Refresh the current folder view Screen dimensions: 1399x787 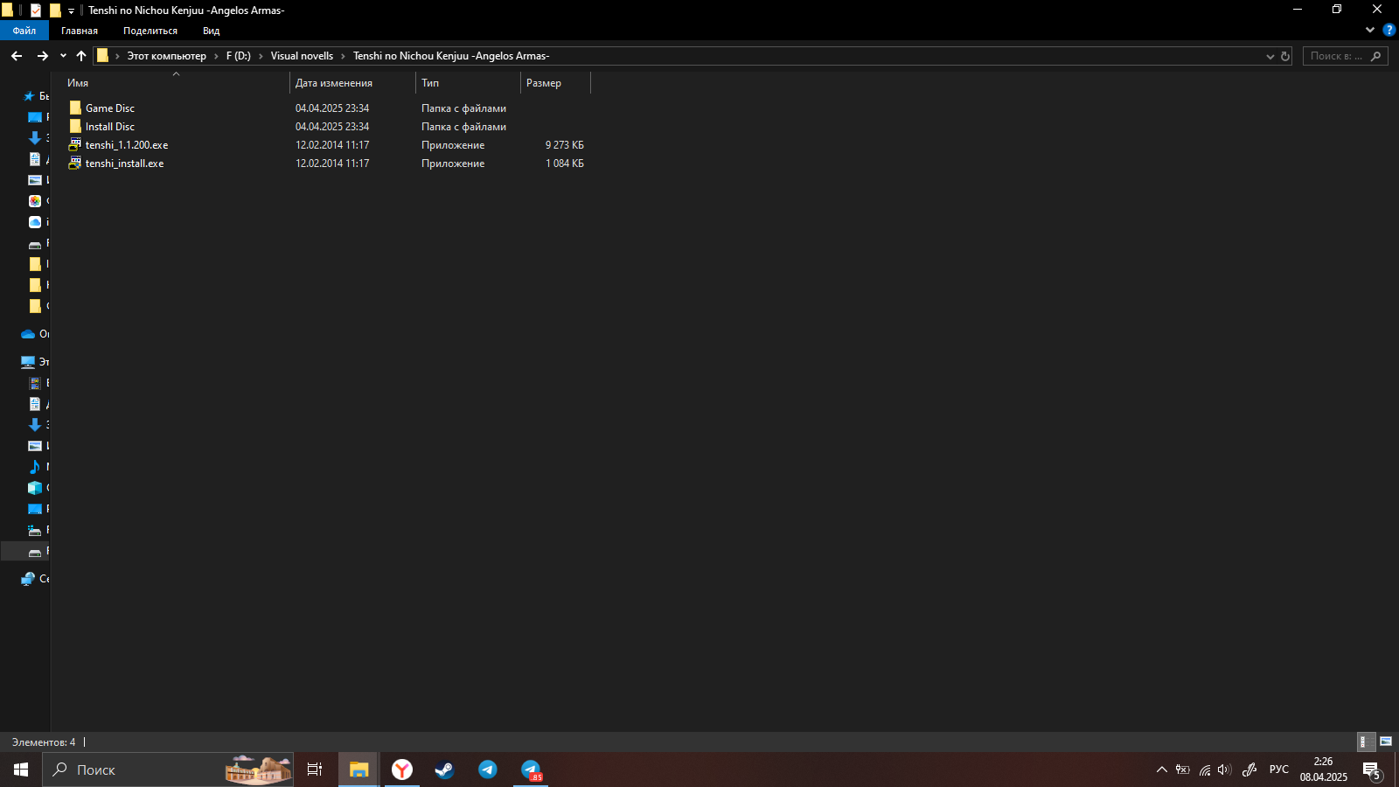tap(1285, 56)
